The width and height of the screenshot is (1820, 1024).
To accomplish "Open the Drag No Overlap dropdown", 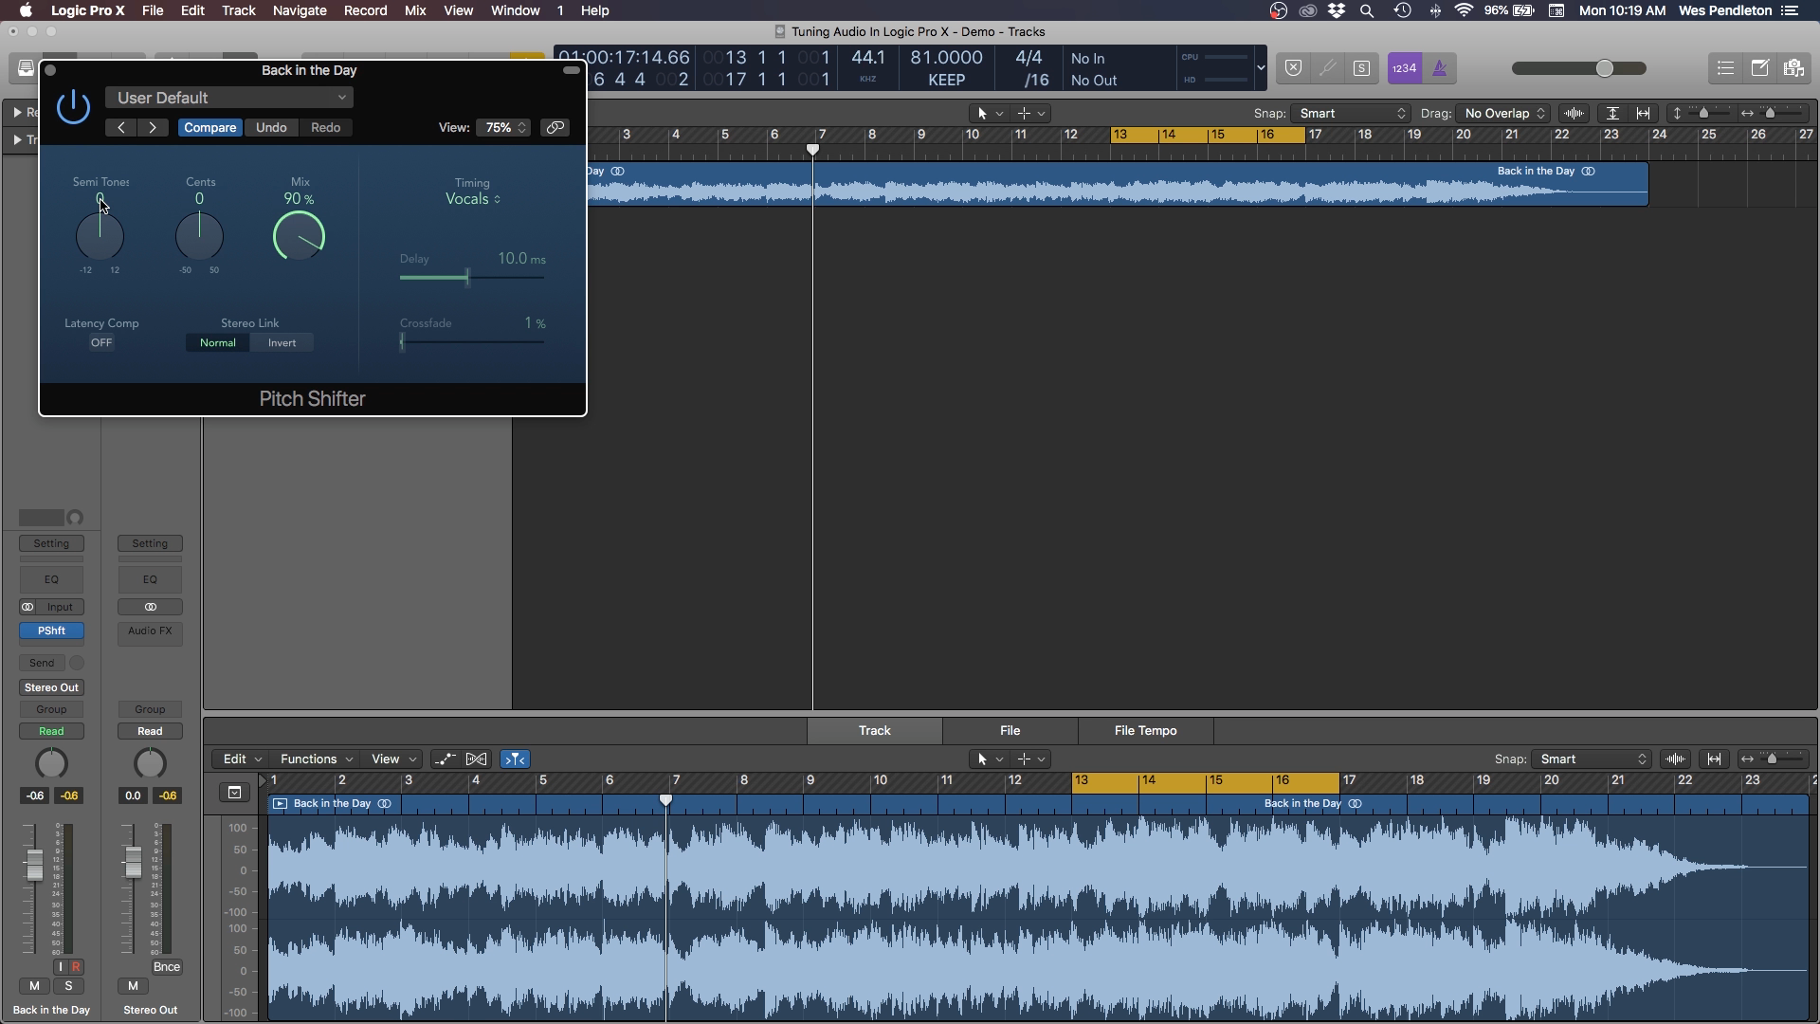I will 1501,113.
